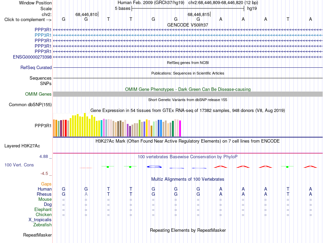
Task: Click the 'chr2:' label in left margin
Action: pos(47,14)
